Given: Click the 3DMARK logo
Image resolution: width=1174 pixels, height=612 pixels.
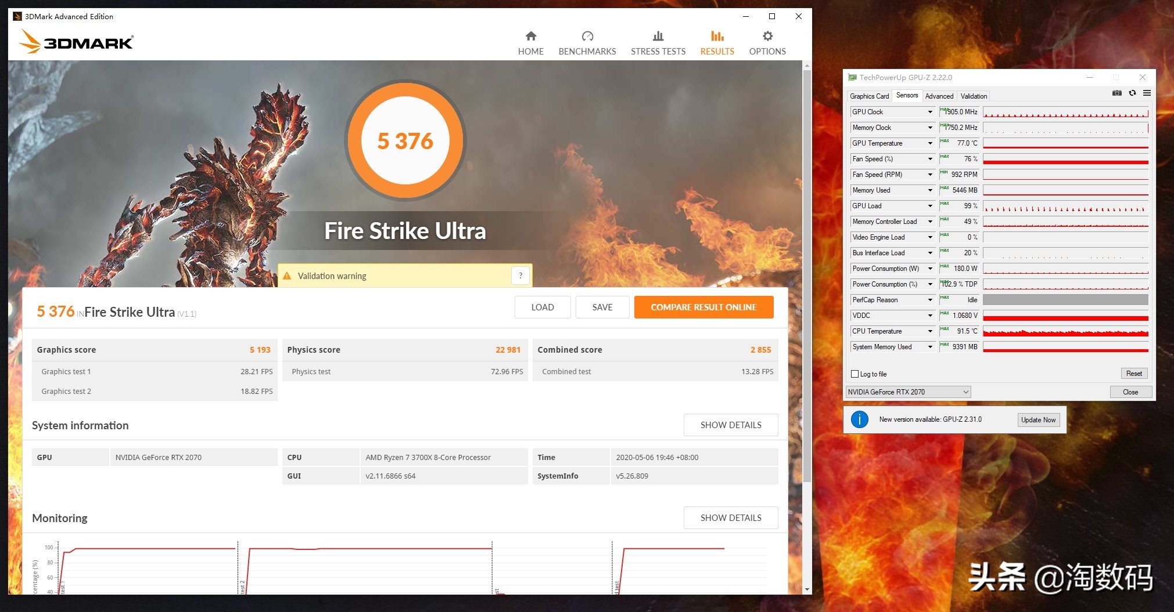Looking at the screenshot, I should (x=76, y=42).
